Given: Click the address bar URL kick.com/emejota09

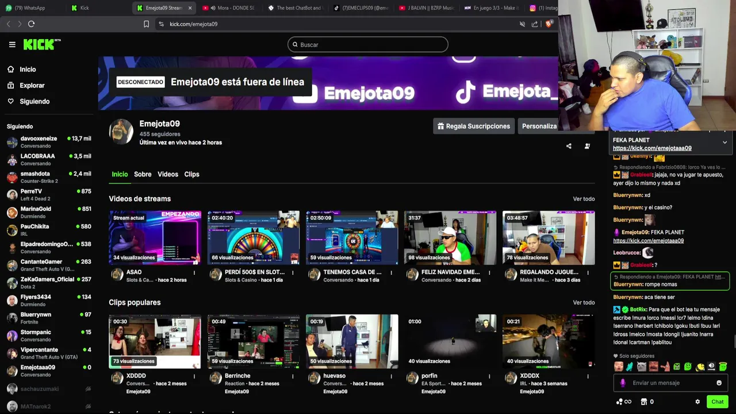Looking at the screenshot, I should tap(193, 24).
